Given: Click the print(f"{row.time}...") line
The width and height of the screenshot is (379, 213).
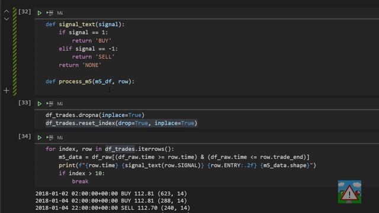Looking at the screenshot, I should (187, 166).
